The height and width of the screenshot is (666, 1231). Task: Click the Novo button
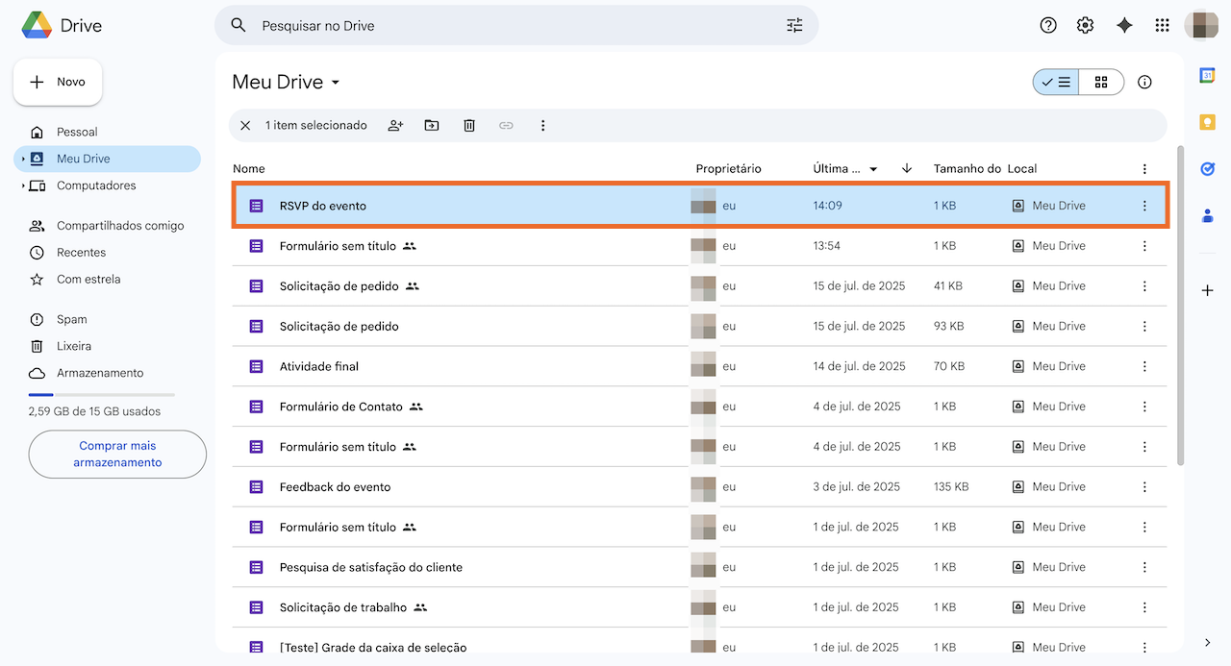(x=58, y=83)
